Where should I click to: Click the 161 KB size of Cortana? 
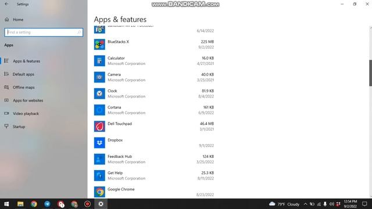[x=209, y=107]
